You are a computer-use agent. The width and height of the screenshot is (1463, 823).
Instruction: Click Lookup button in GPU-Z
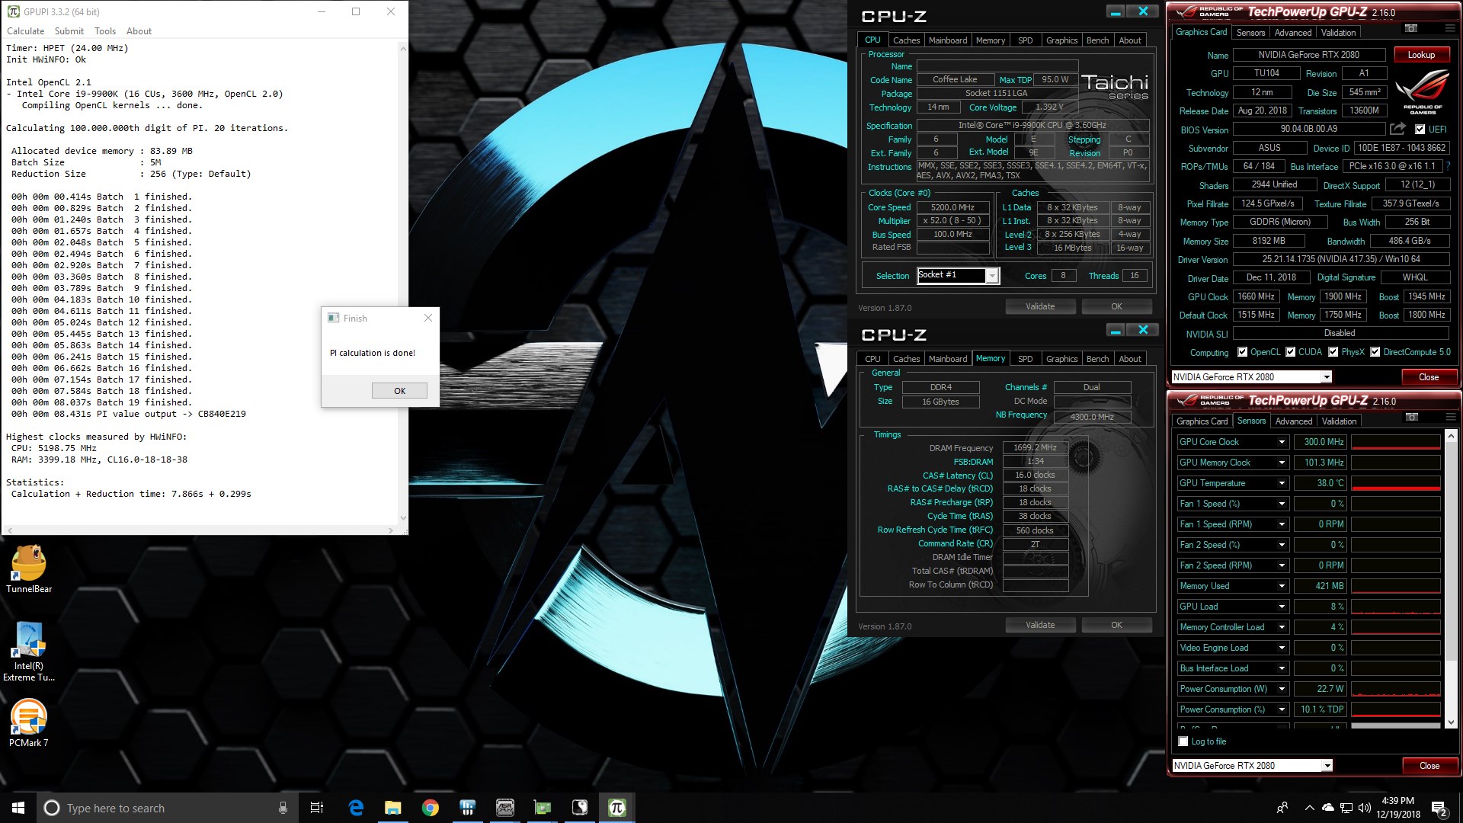pyautogui.click(x=1421, y=55)
